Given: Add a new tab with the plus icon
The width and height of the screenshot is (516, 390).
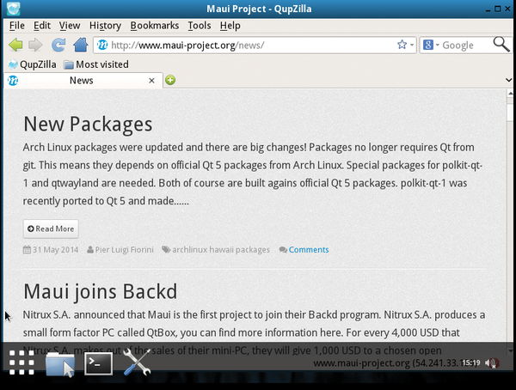Looking at the screenshot, I should [170, 80].
